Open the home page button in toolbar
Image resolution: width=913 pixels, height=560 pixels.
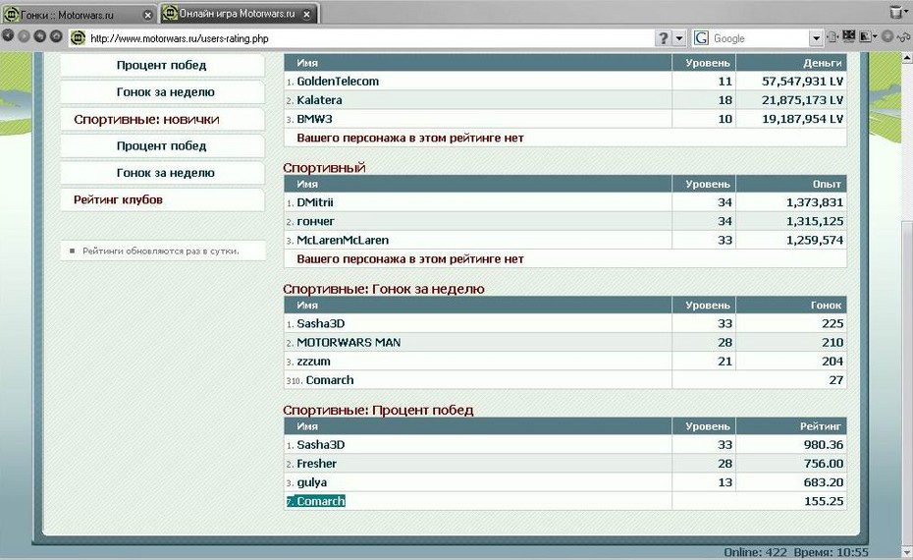(56, 36)
